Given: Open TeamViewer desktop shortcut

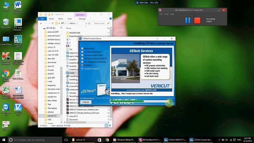Looking at the screenshot, I should point(6,110).
